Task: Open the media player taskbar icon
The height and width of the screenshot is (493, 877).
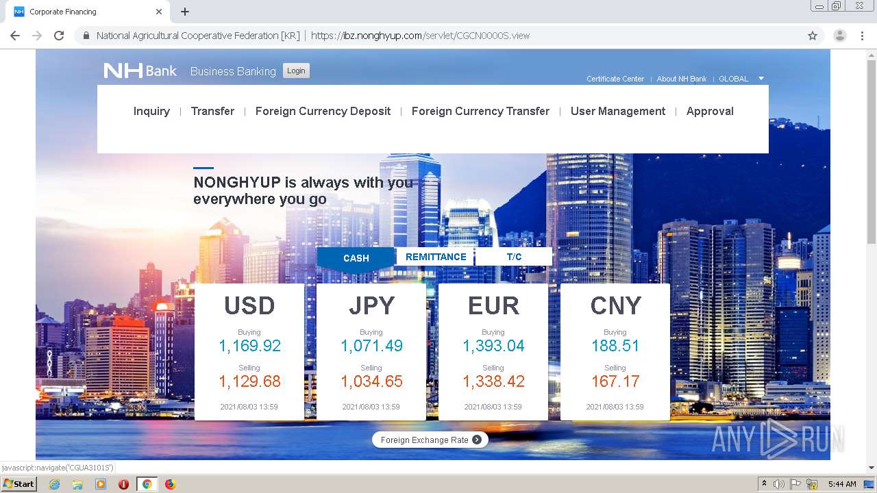Action: pos(101,484)
